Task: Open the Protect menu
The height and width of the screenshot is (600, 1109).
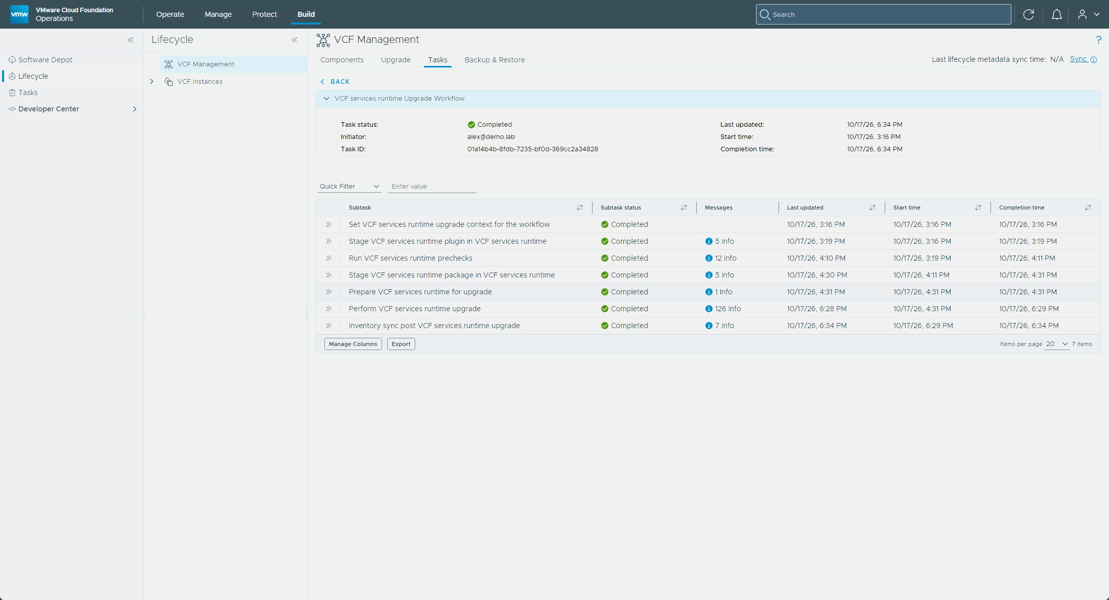Action: tap(265, 14)
